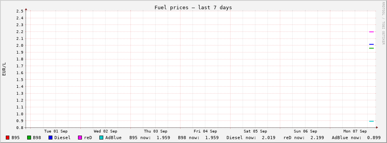Click the 'Thu 03 Sep' date label
387x143 pixels.
156,131
